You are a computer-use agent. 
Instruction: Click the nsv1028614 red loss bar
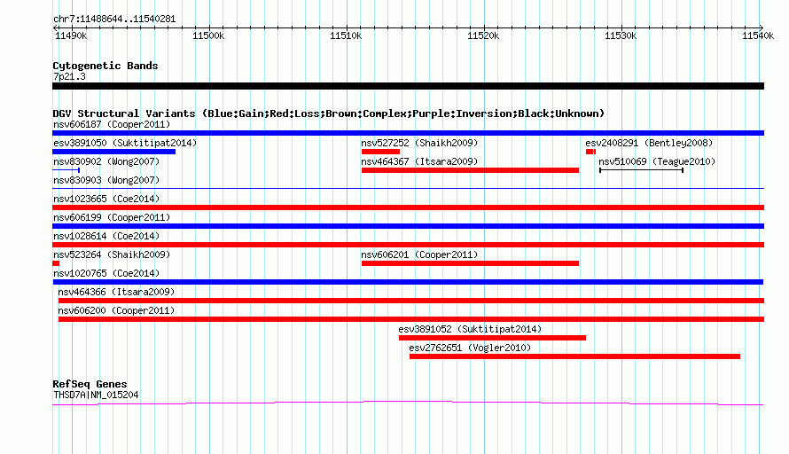click(x=408, y=245)
